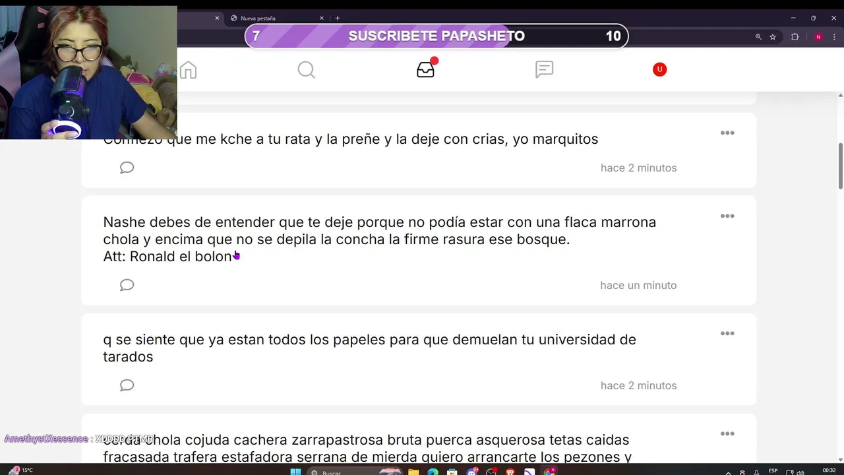
Task: Switch to the 'Nueva pestaña' browser tab
Action: [277, 18]
